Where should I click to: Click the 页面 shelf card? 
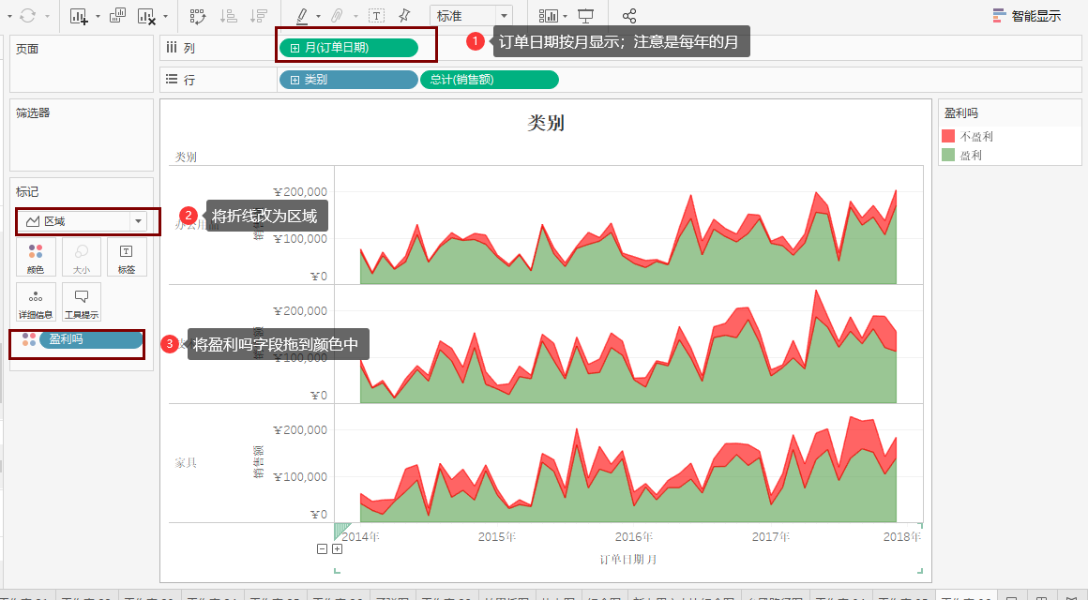[x=82, y=64]
